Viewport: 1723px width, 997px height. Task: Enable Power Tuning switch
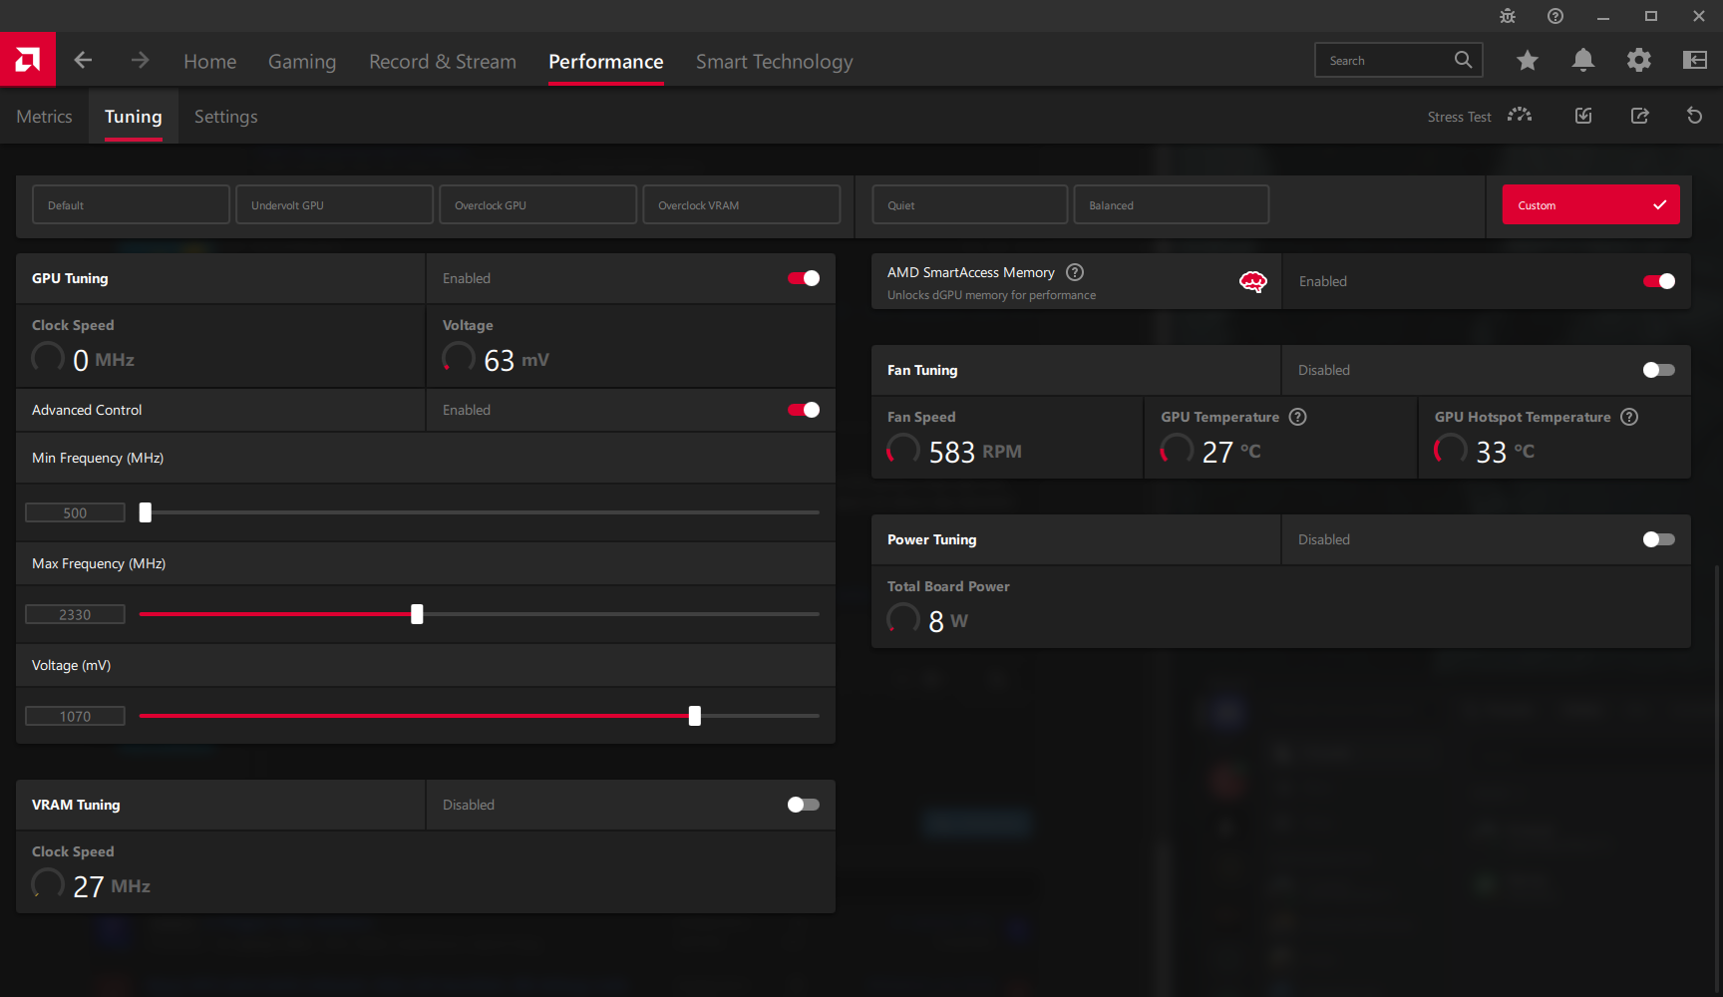point(1659,539)
